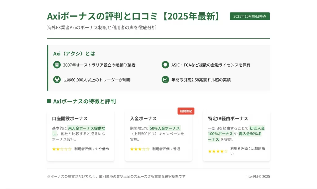Click the building icon beside 2007年オーストラリア設立

coord(57,65)
